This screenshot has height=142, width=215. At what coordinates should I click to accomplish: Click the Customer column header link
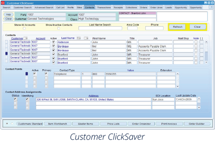pyautogui.click(x=17, y=39)
